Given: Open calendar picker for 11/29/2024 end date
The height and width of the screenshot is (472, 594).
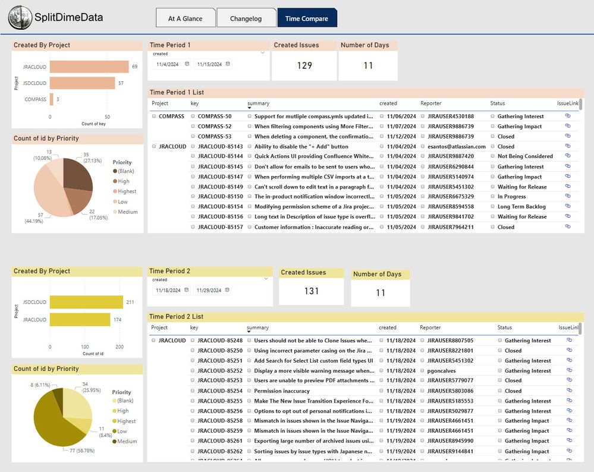Looking at the screenshot, I should point(228,290).
